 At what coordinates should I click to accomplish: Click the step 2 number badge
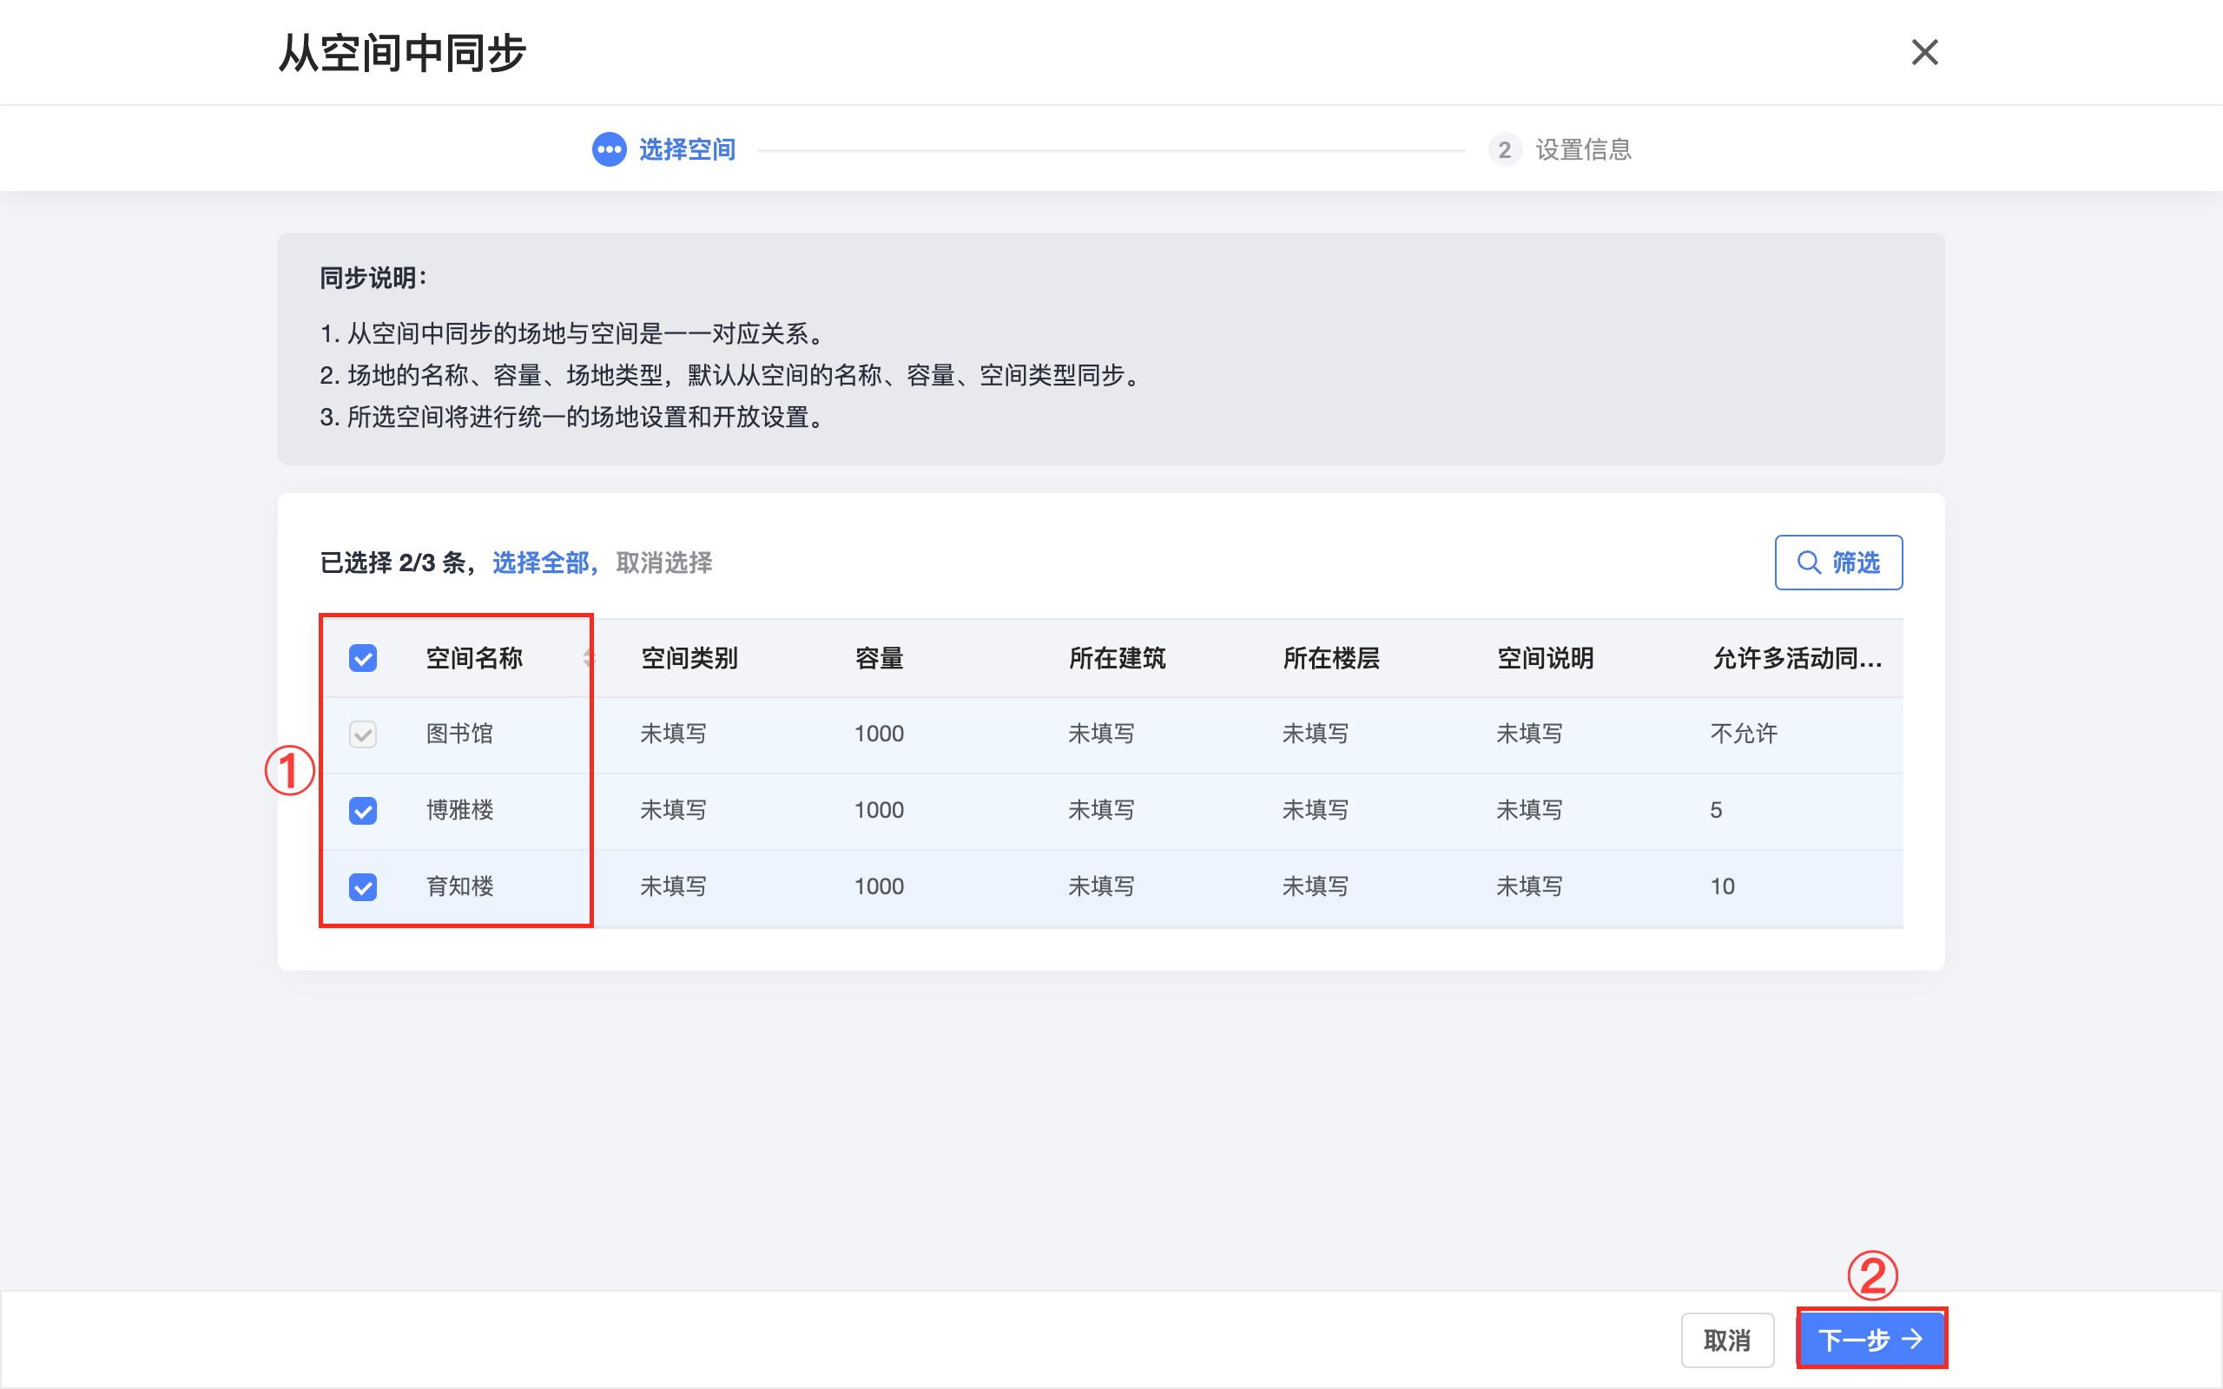(1505, 149)
